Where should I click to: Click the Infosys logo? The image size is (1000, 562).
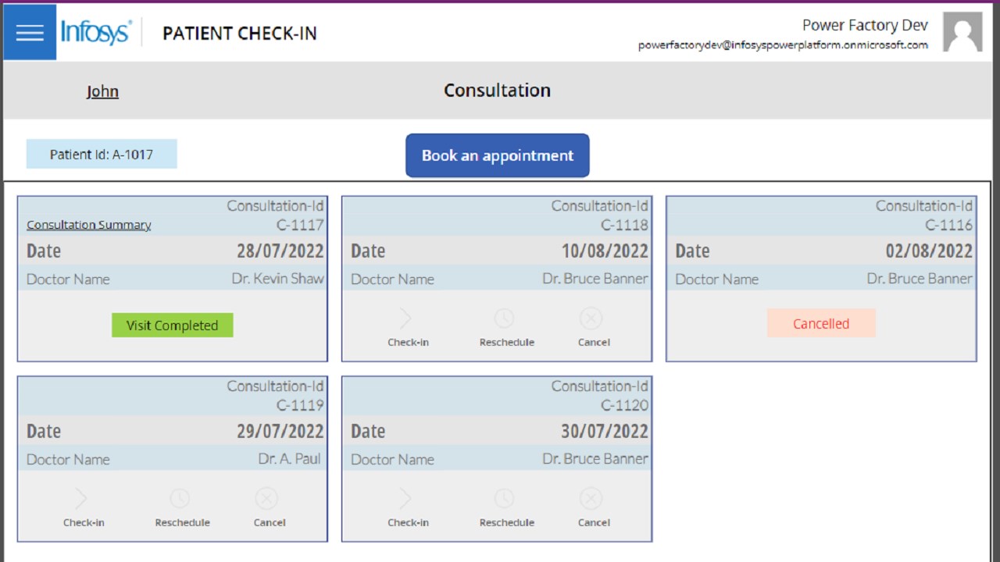pos(95,33)
